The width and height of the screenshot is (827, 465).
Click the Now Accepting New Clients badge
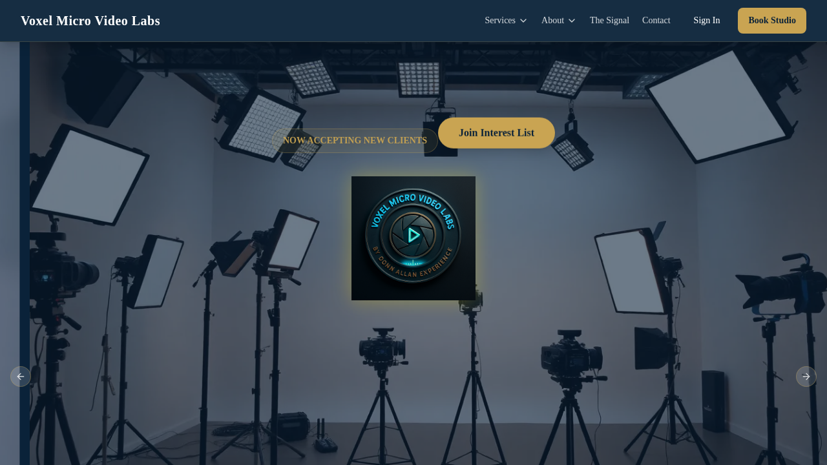click(355, 141)
